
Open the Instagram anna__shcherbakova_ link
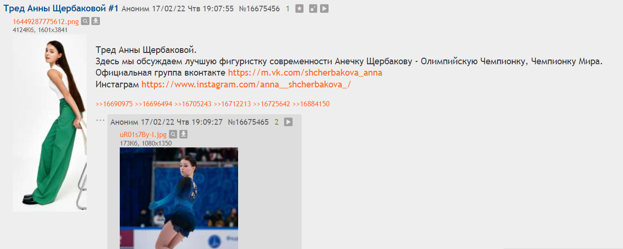point(246,85)
